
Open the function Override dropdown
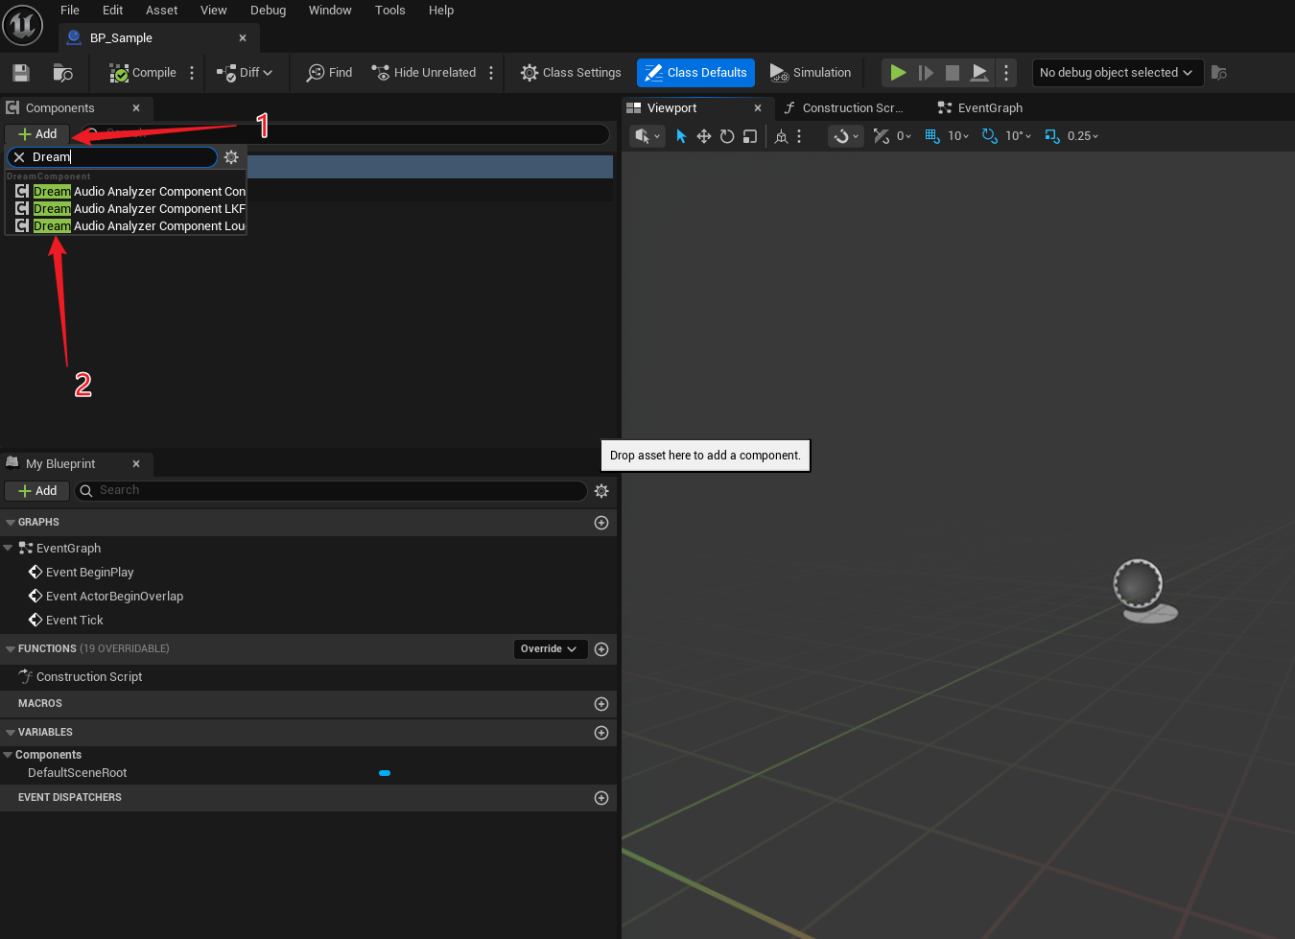pos(550,649)
